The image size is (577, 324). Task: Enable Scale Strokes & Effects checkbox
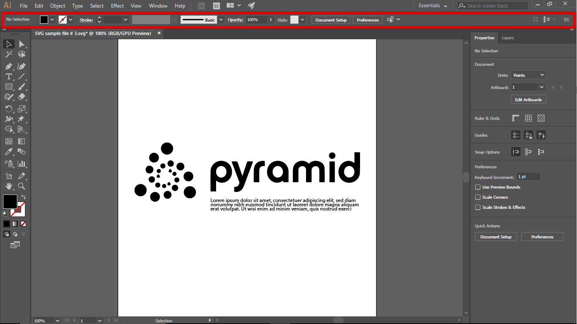point(478,208)
